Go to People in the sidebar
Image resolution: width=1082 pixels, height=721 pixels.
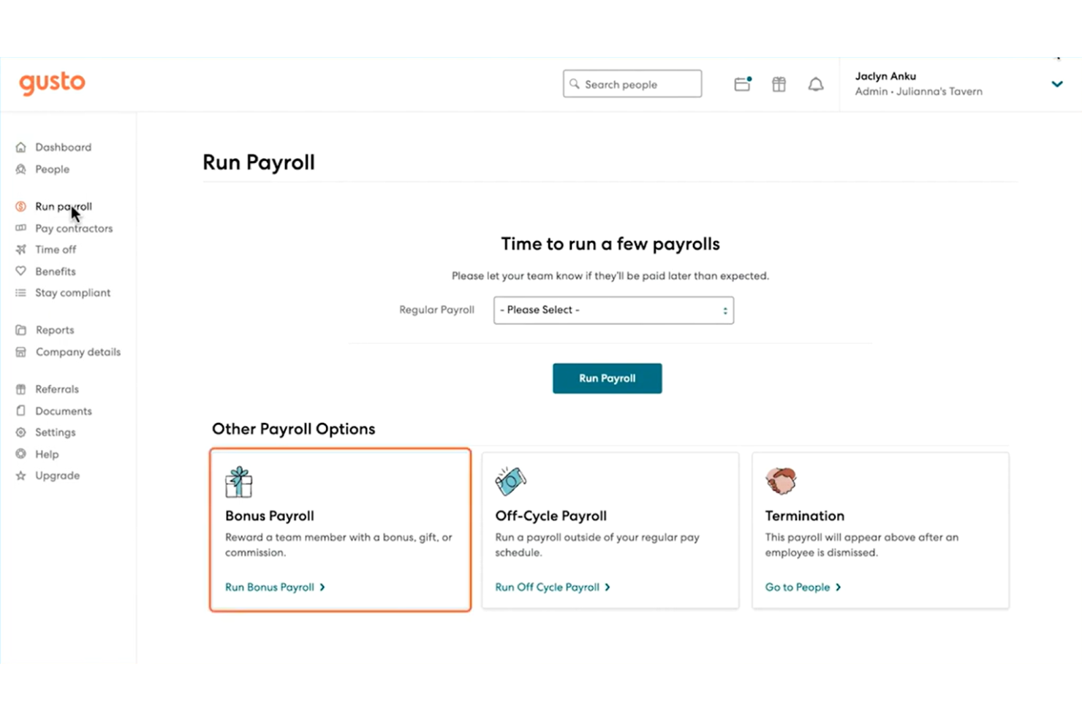click(x=53, y=169)
